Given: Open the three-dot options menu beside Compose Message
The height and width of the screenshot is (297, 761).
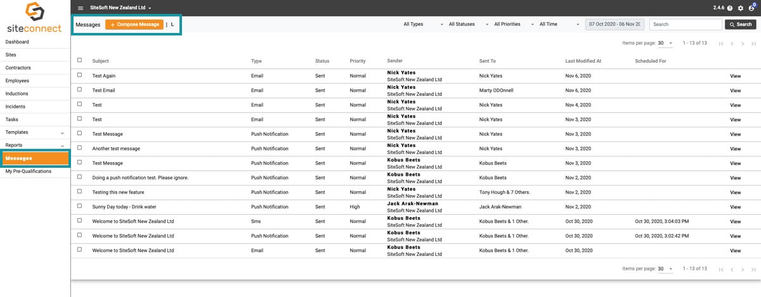Looking at the screenshot, I should pos(167,25).
